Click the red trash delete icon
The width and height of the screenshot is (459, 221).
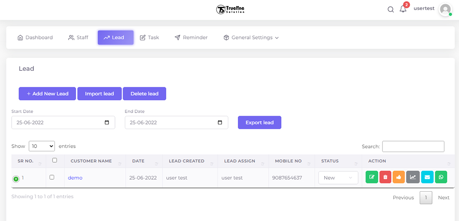pos(385,177)
